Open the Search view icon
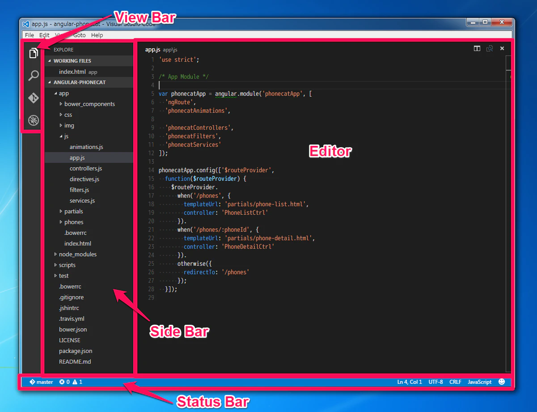537x412 pixels. pos(33,76)
